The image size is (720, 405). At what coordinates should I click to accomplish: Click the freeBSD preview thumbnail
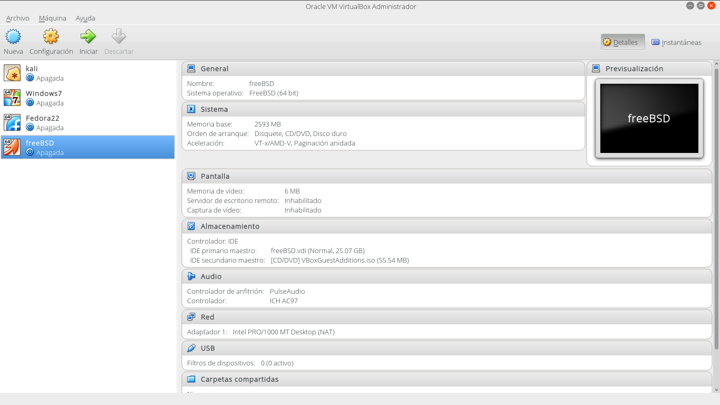point(649,119)
